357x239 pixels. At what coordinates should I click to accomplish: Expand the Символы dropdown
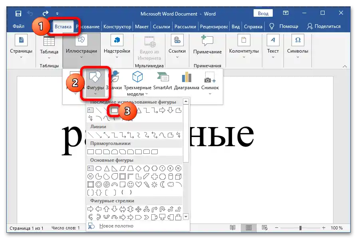coord(297,47)
